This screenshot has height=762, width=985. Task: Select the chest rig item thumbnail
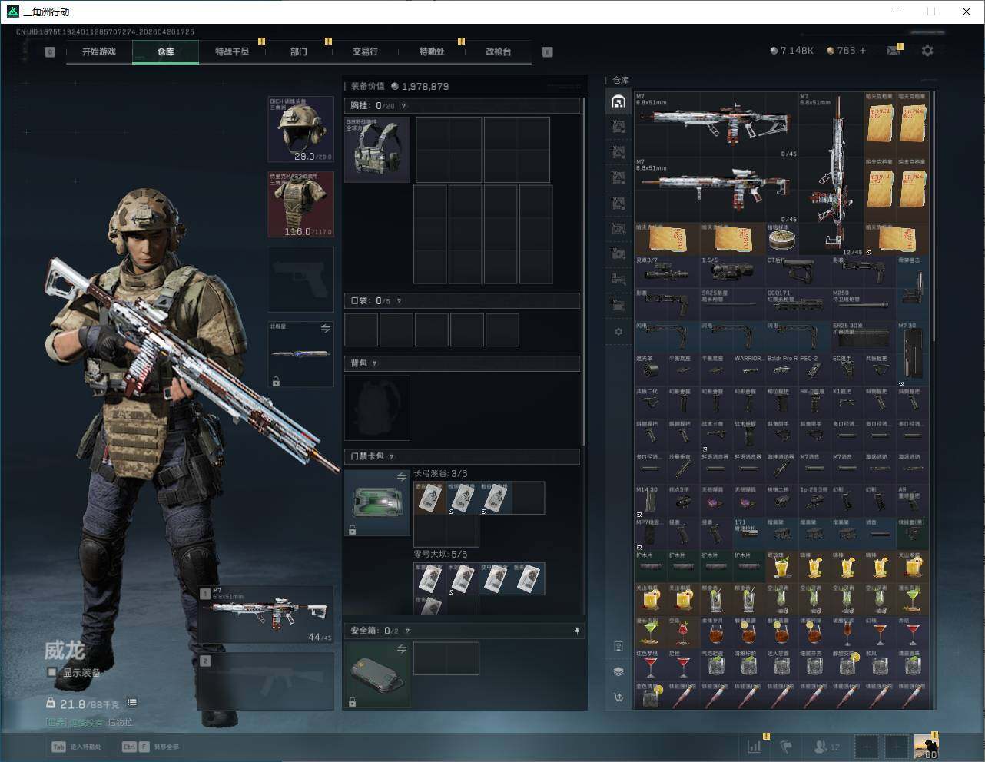click(377, 149)
